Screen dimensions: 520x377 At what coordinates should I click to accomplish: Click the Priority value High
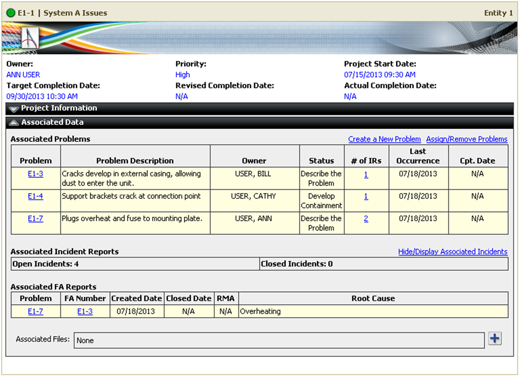coord(182,75)
